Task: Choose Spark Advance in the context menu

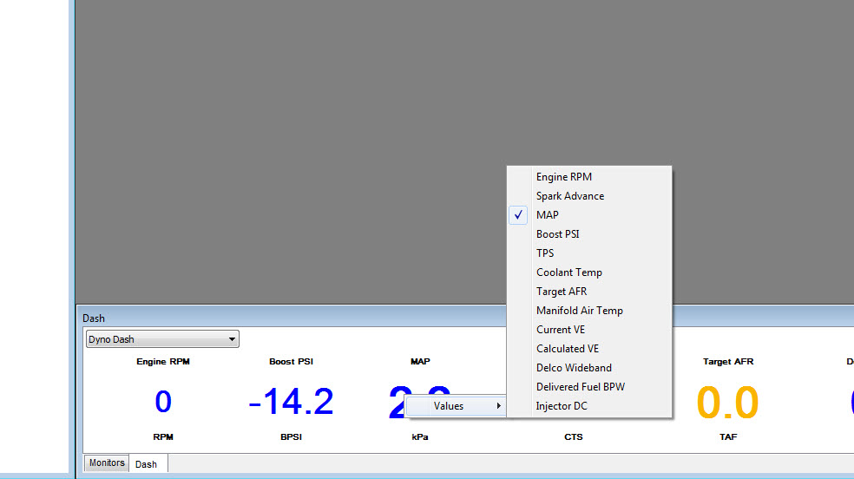Action: 588,196
